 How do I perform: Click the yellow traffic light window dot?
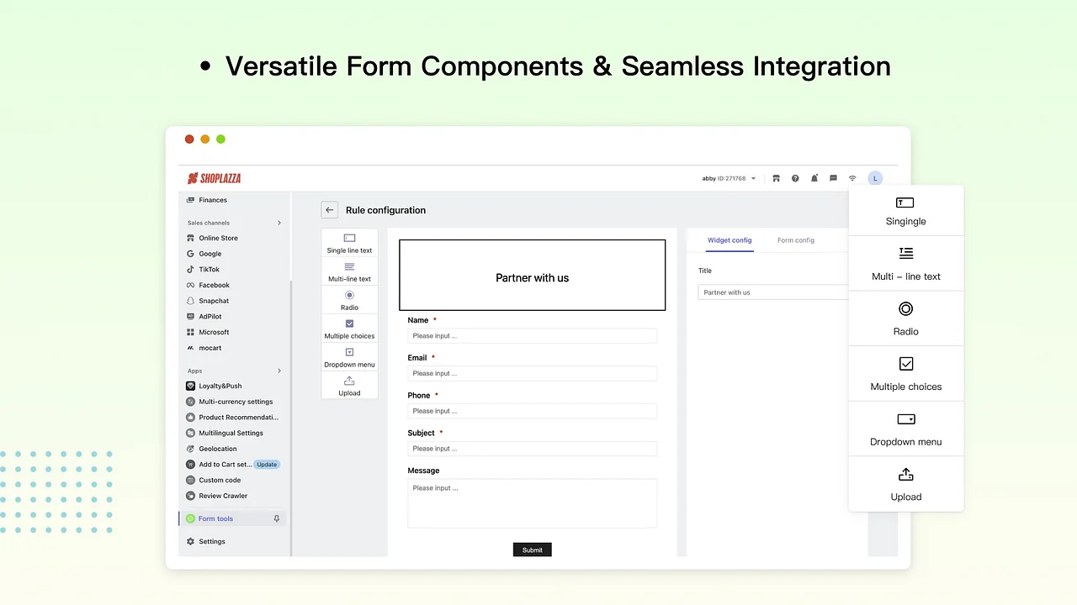[204, 139]
